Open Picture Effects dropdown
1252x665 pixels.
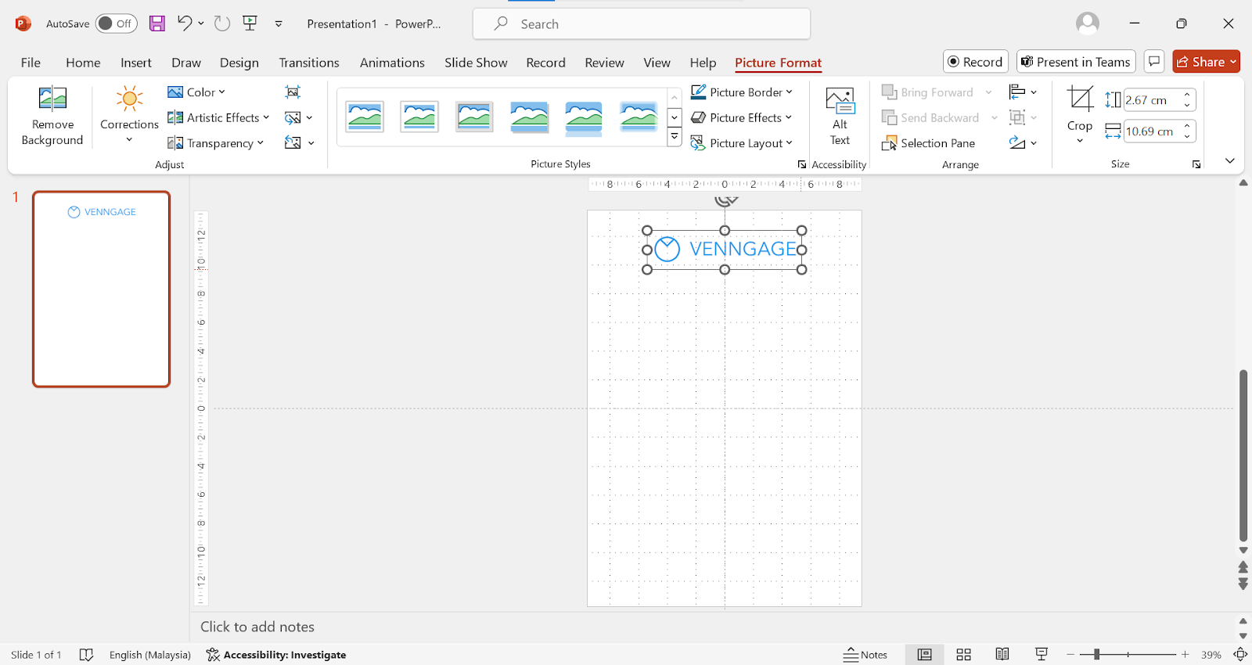741,117
